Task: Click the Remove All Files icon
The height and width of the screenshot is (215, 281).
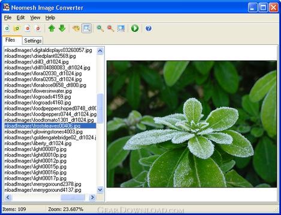Action: click(x=38, y=29)
